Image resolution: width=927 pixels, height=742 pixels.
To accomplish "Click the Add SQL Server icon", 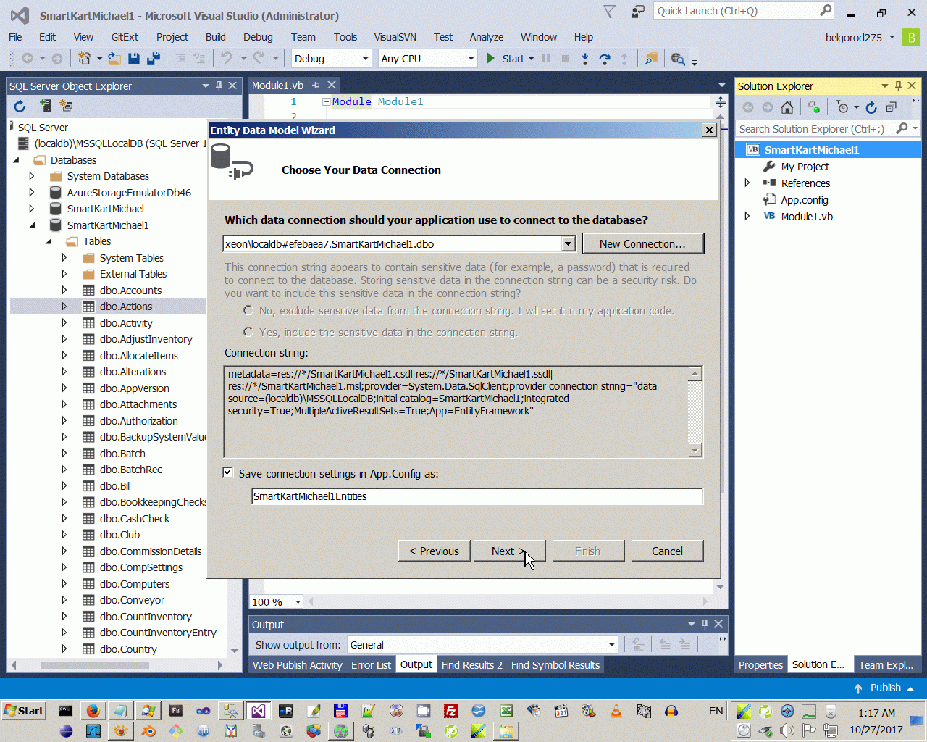I will pos(45,107).
